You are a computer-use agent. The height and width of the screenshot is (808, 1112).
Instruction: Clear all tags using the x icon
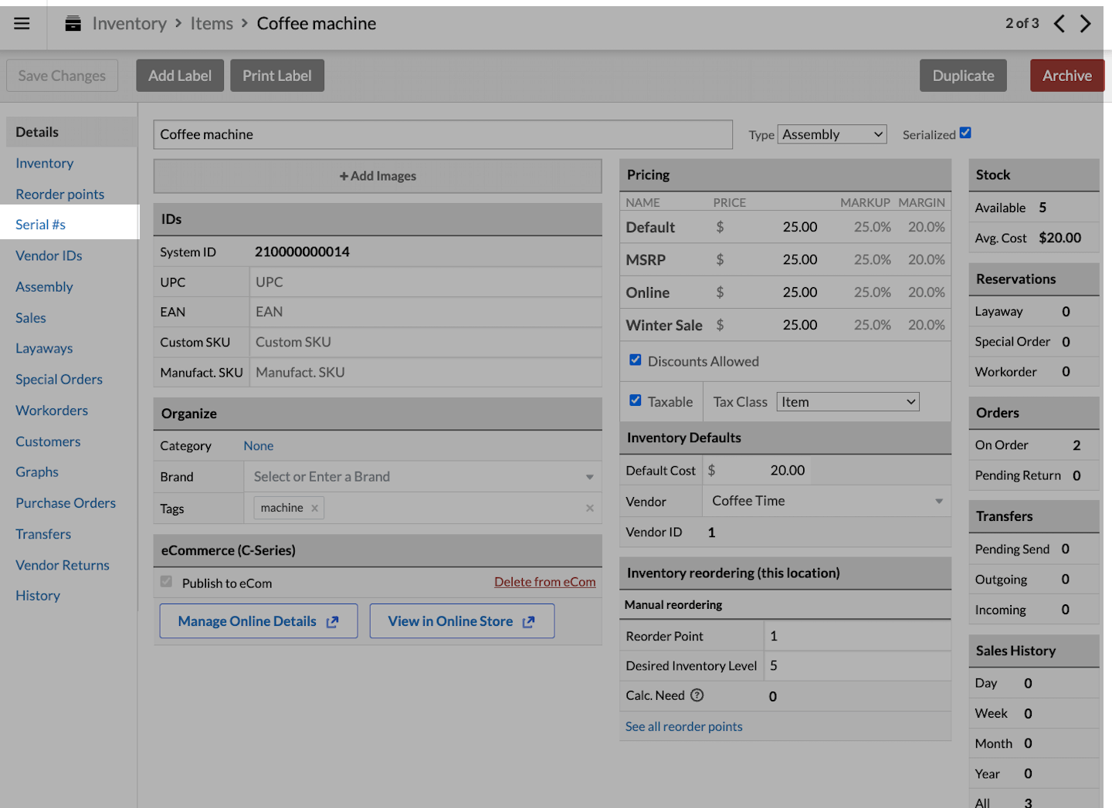[590, 508]
